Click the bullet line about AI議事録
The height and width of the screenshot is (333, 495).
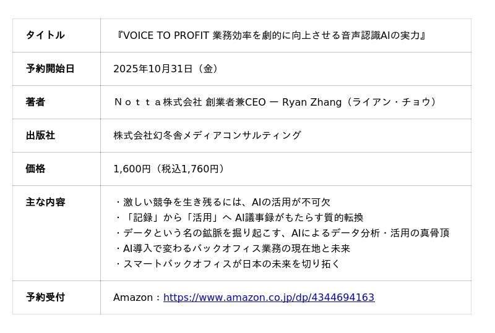[239, 217]
